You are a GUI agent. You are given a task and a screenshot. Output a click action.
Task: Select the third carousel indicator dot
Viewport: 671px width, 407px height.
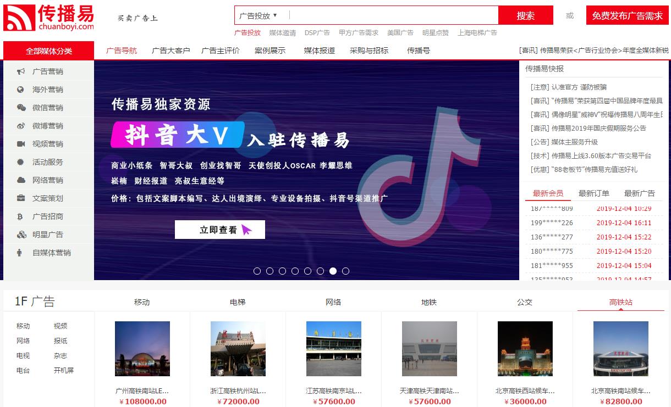[x=282, y=271]
